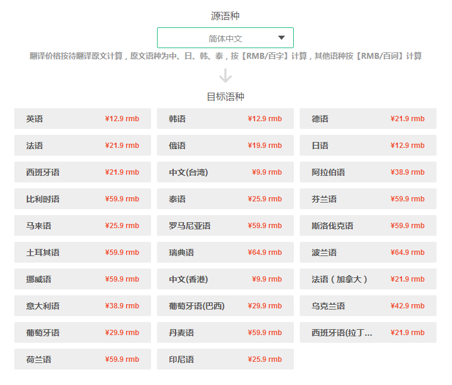The width and height of the screenshot is (452, 385).
Task: Click the dropdown arrow beside 简体中文
Action: pos(281,38)
